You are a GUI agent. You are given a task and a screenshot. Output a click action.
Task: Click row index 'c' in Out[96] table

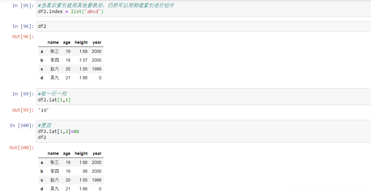point(42,69)
